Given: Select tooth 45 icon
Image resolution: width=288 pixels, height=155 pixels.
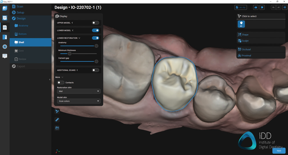Looking at the screenshot, I should pyautogui.click(x=241, y=24).
